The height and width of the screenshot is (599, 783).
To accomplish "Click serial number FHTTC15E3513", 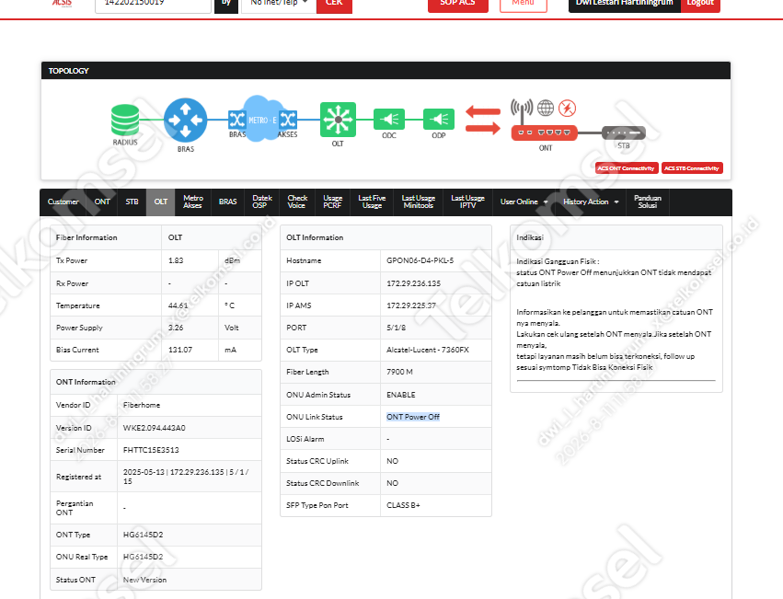I will 151,450.
